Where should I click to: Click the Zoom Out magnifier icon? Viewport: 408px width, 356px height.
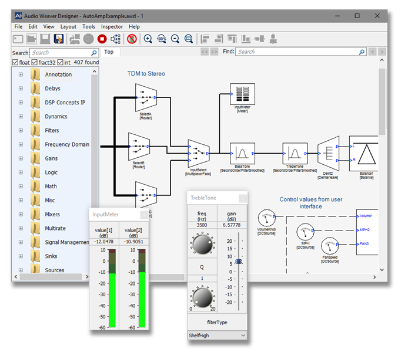[175, 39]
